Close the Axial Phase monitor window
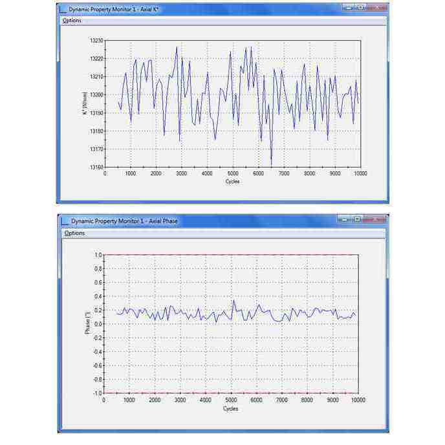This screenshot has height=445, width=445. (x=374, y=219)
